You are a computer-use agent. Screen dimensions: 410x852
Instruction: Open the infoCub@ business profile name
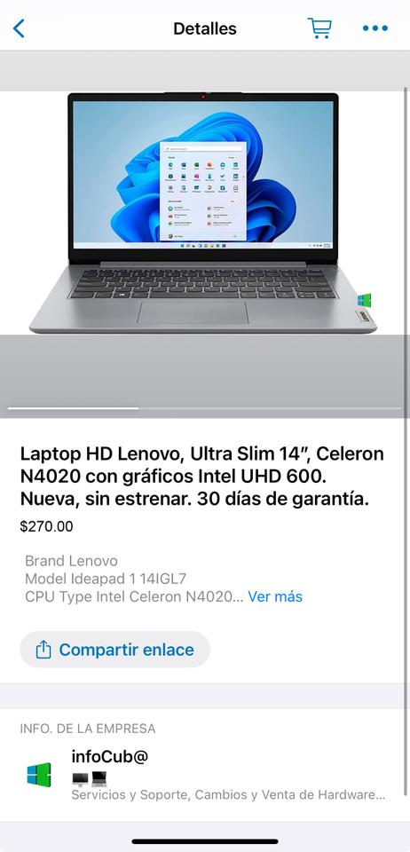point(110,756)
